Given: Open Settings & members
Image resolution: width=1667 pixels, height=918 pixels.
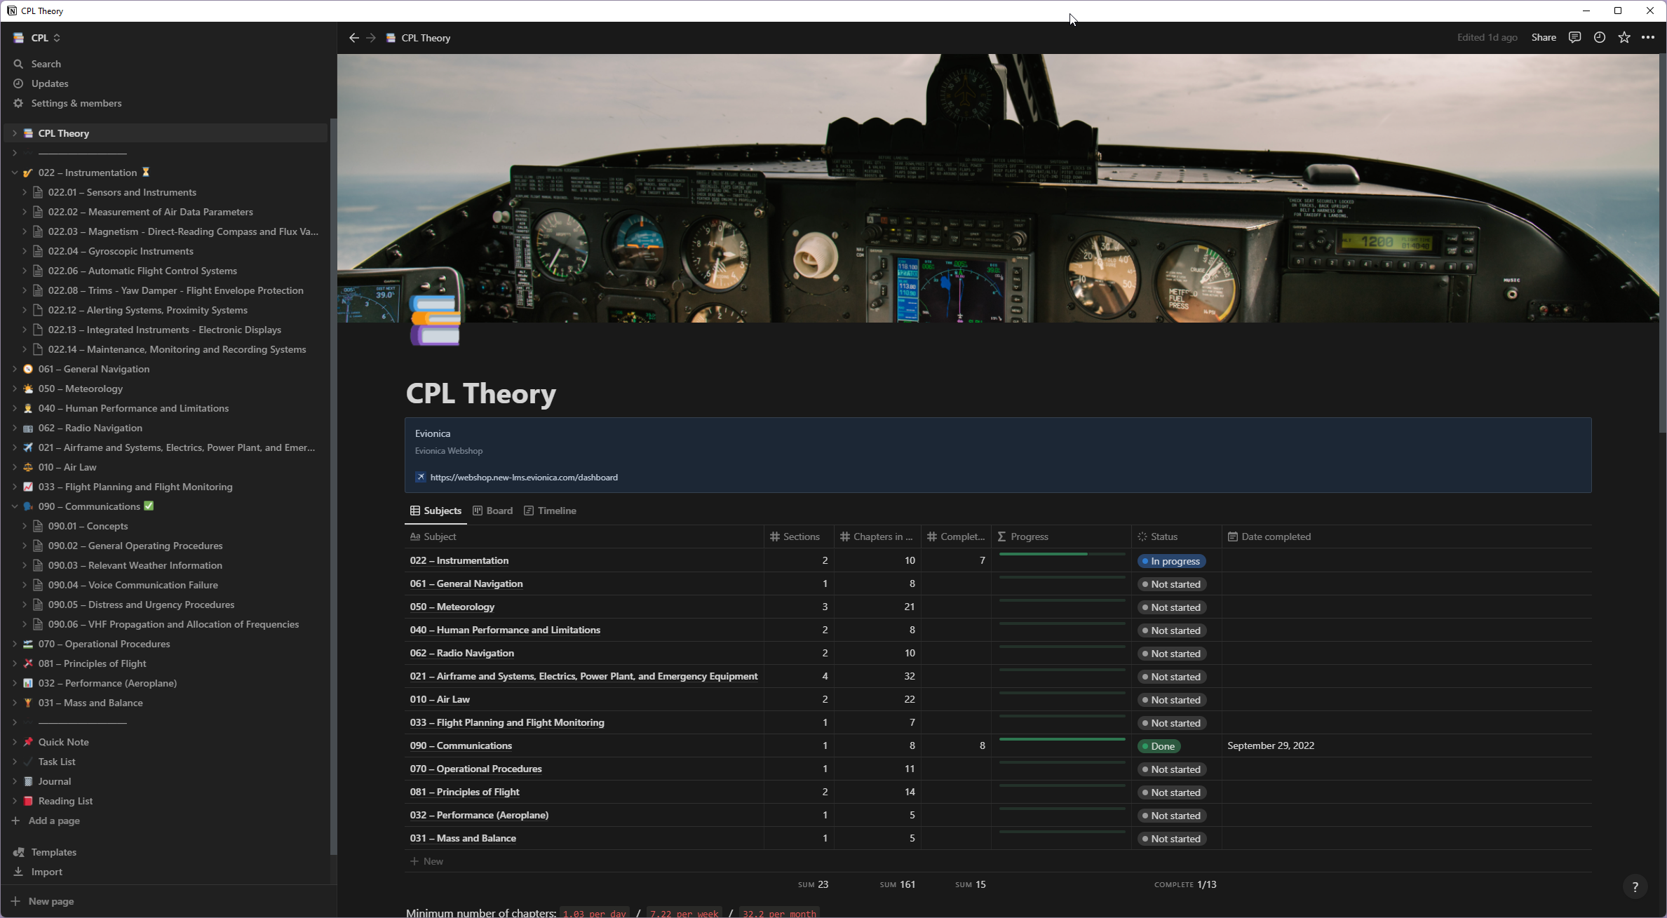Looking at the screenshot, I should click(76, 103).
